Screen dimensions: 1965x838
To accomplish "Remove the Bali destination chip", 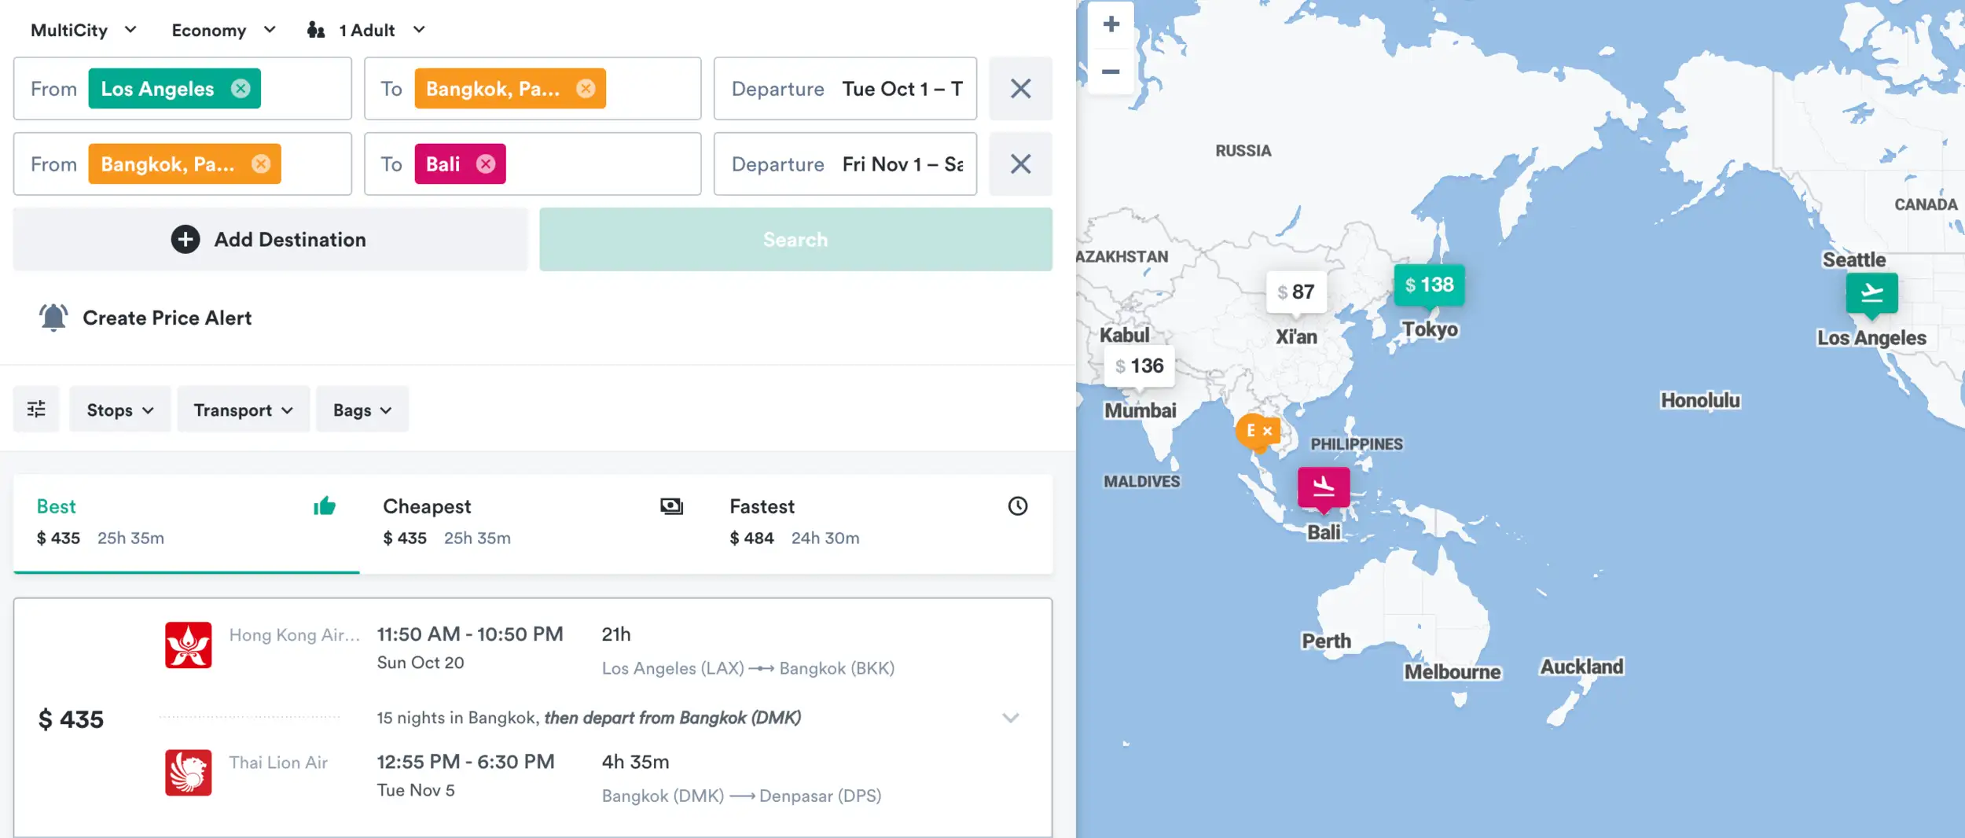I will click(486, 164).
